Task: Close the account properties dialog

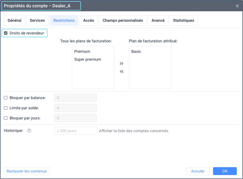Action: coord(237,6)
